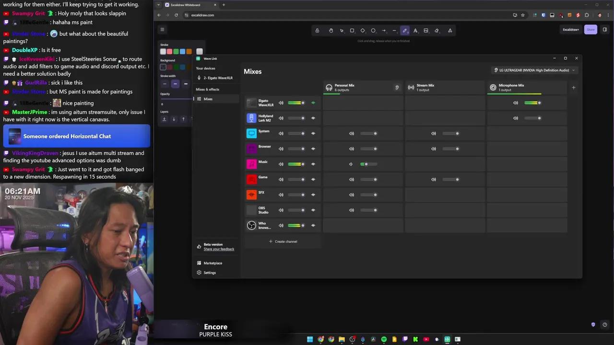Open effects for Elgato Wave:XLR channel
614x345 pixels.
coord(313,103)
